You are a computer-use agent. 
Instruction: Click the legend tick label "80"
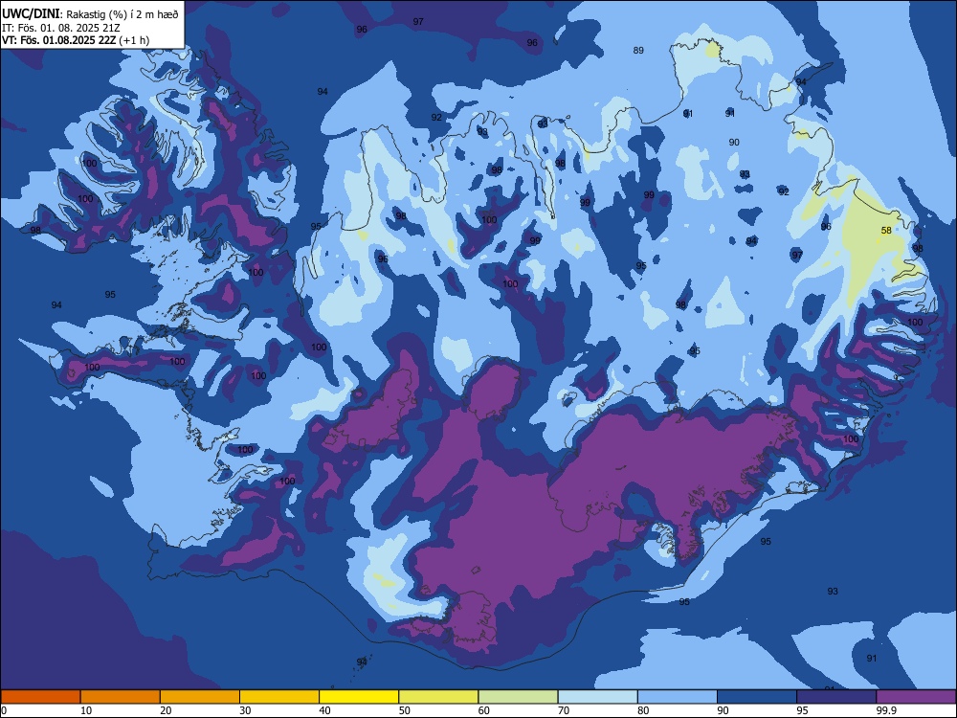(643, 710)
